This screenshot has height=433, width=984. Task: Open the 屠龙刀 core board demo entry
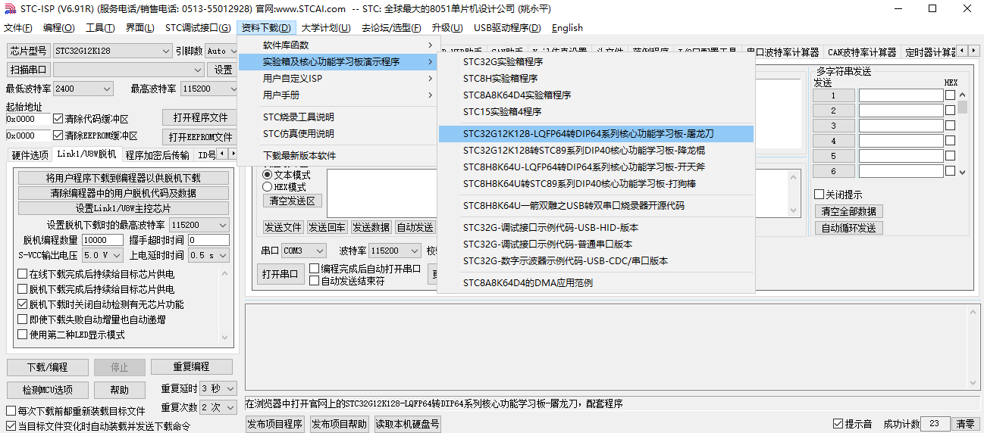point(596,134)
